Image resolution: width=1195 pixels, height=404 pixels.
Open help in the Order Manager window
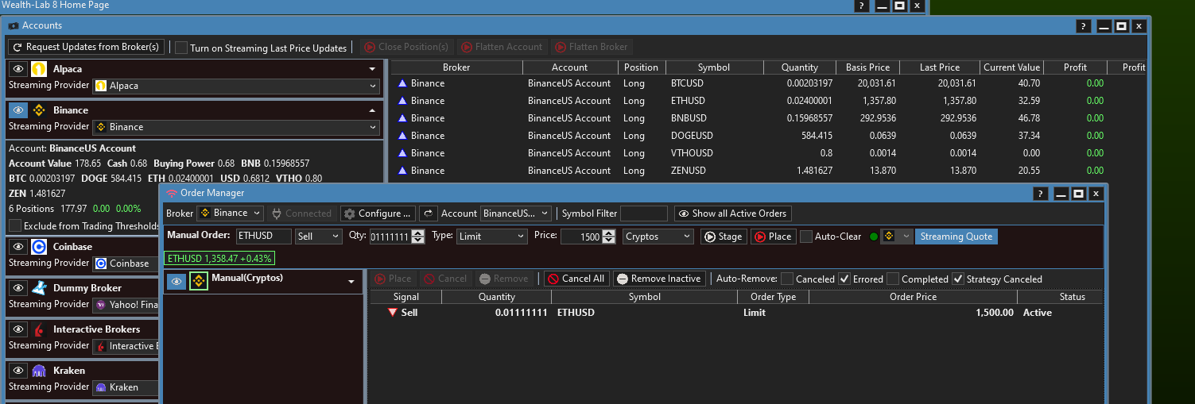[1041, 194]
